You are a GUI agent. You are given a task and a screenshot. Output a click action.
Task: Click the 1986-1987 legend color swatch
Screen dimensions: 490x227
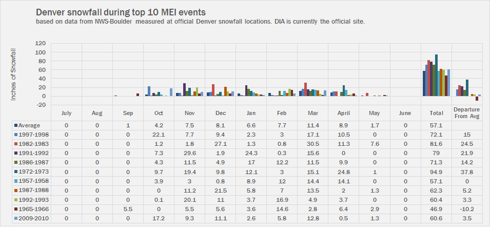[16, 162]
